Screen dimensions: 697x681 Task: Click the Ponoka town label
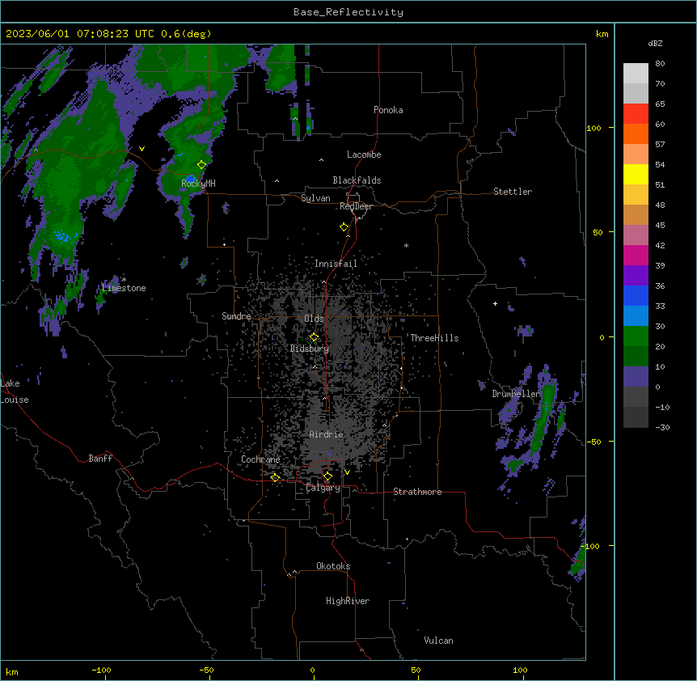point(388,110)
